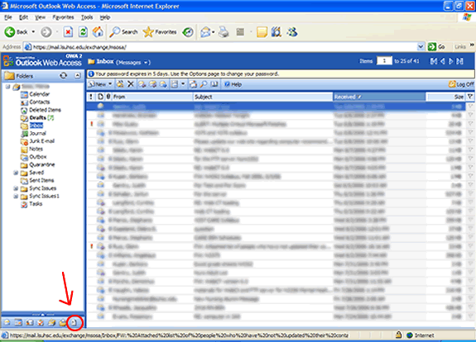
Task: Open the Address bar dropdown arrow
Action: coord(421,46)
